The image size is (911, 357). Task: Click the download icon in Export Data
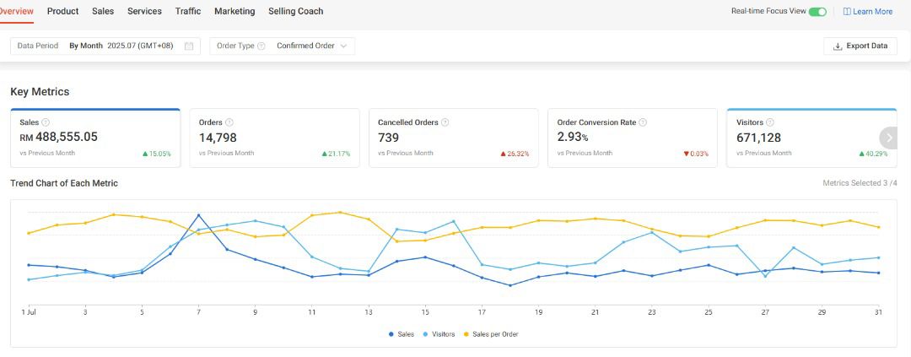tap(838, 46)
